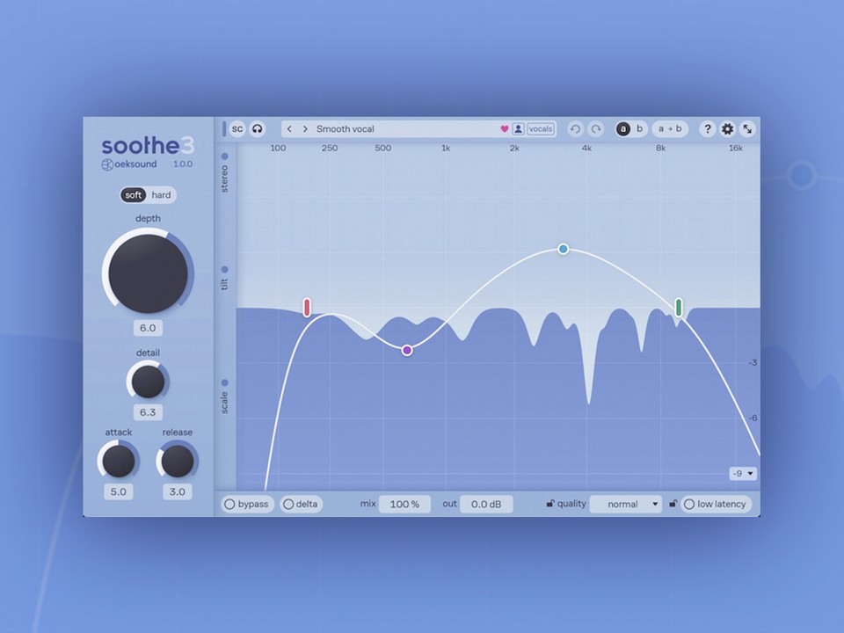This screenshot has height=633, width=844.
Task: Click the depth knob
Action: click(x=148, y=273)
